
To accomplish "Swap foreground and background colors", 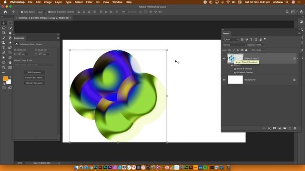I will tap(10, 77).
